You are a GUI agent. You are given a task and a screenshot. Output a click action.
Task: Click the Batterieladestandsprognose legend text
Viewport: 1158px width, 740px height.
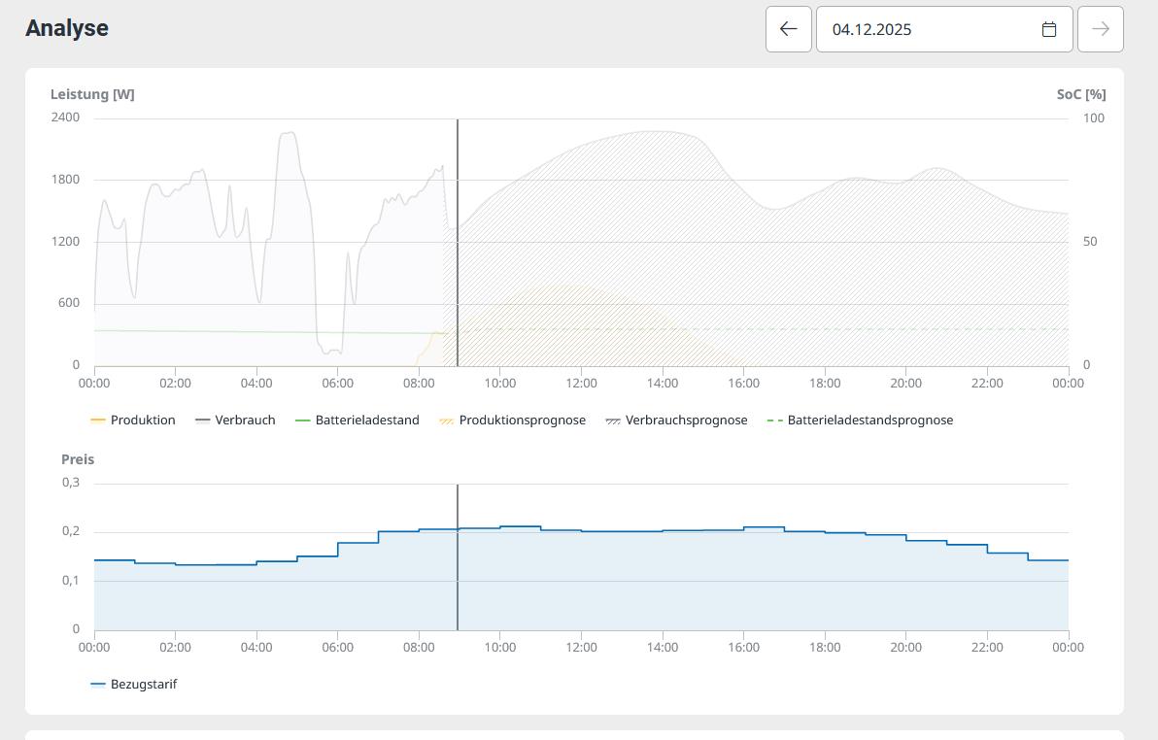coord(869,420)
